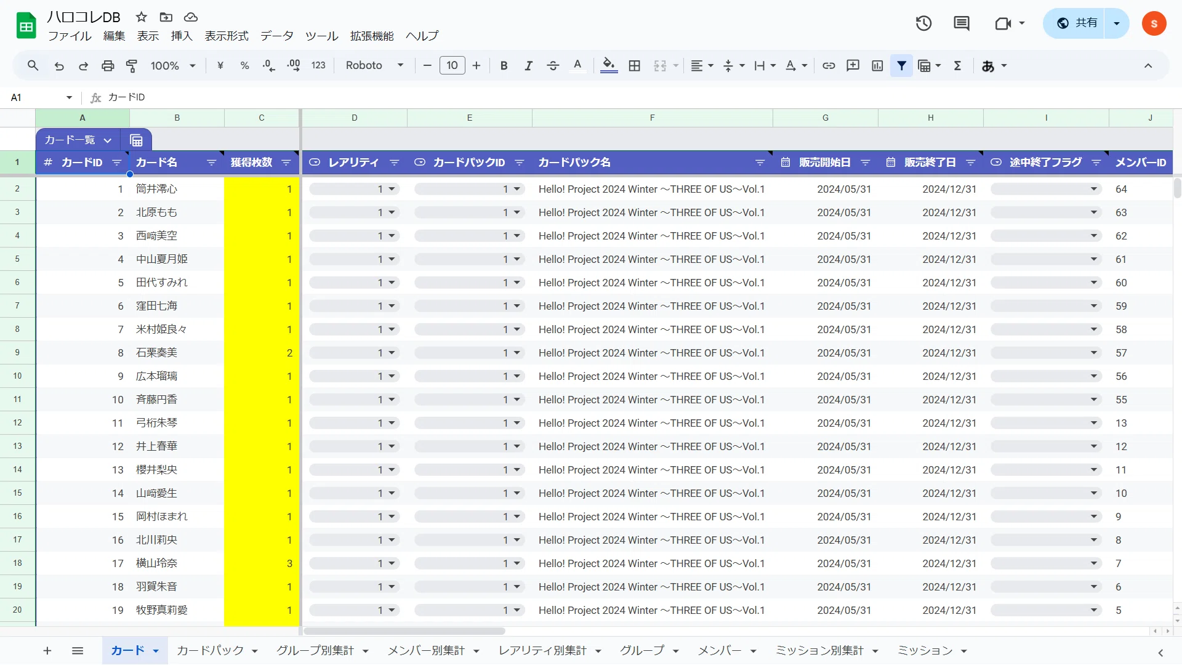Move the document to a folder
Viewport: 1182px width, 665px height.
166,17
